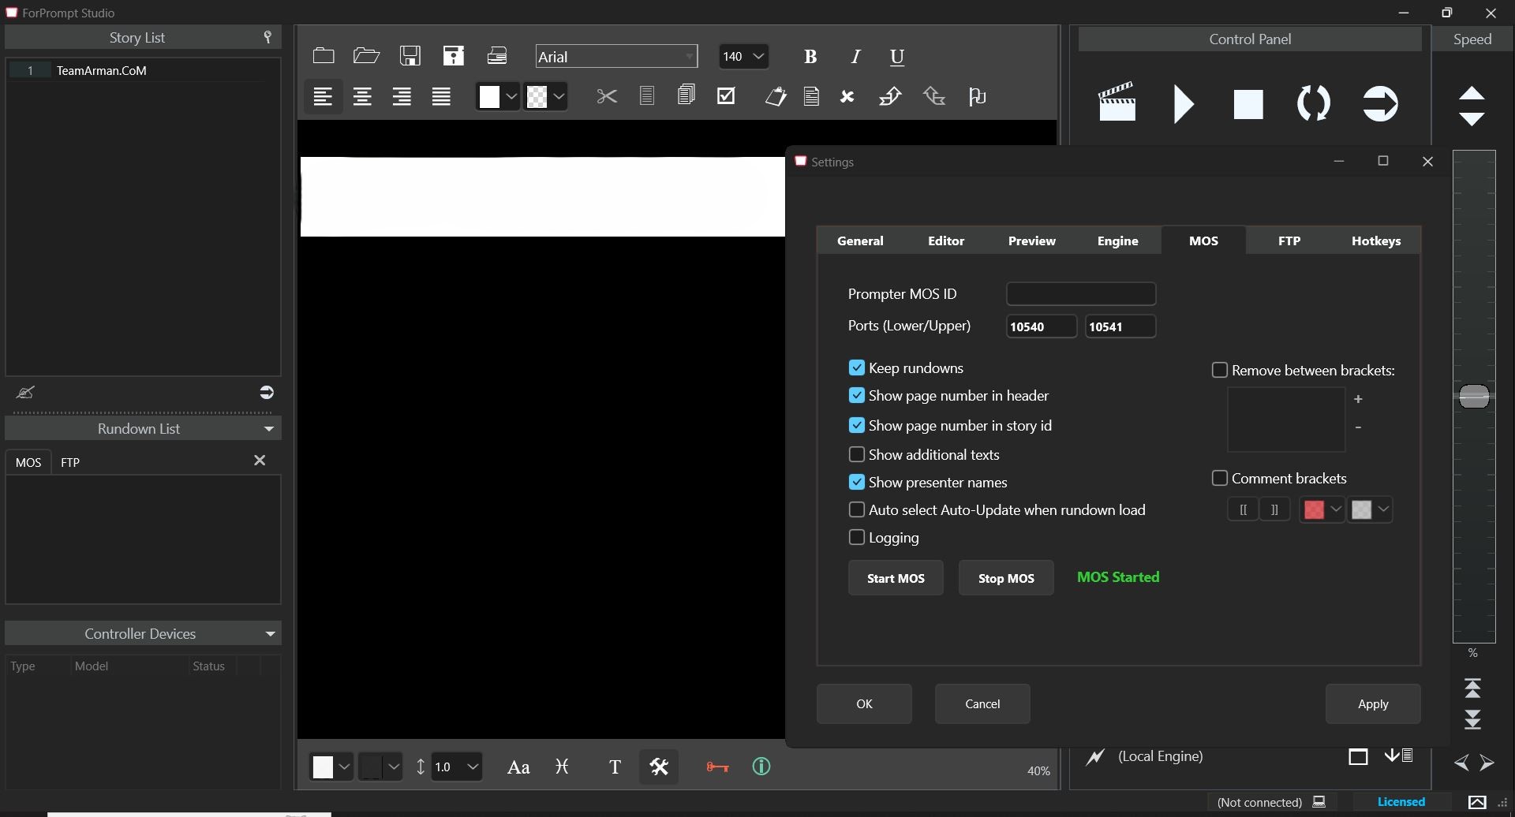Justify the text alignment
The width and height of the screenshot is (1515, 817).
441,97
